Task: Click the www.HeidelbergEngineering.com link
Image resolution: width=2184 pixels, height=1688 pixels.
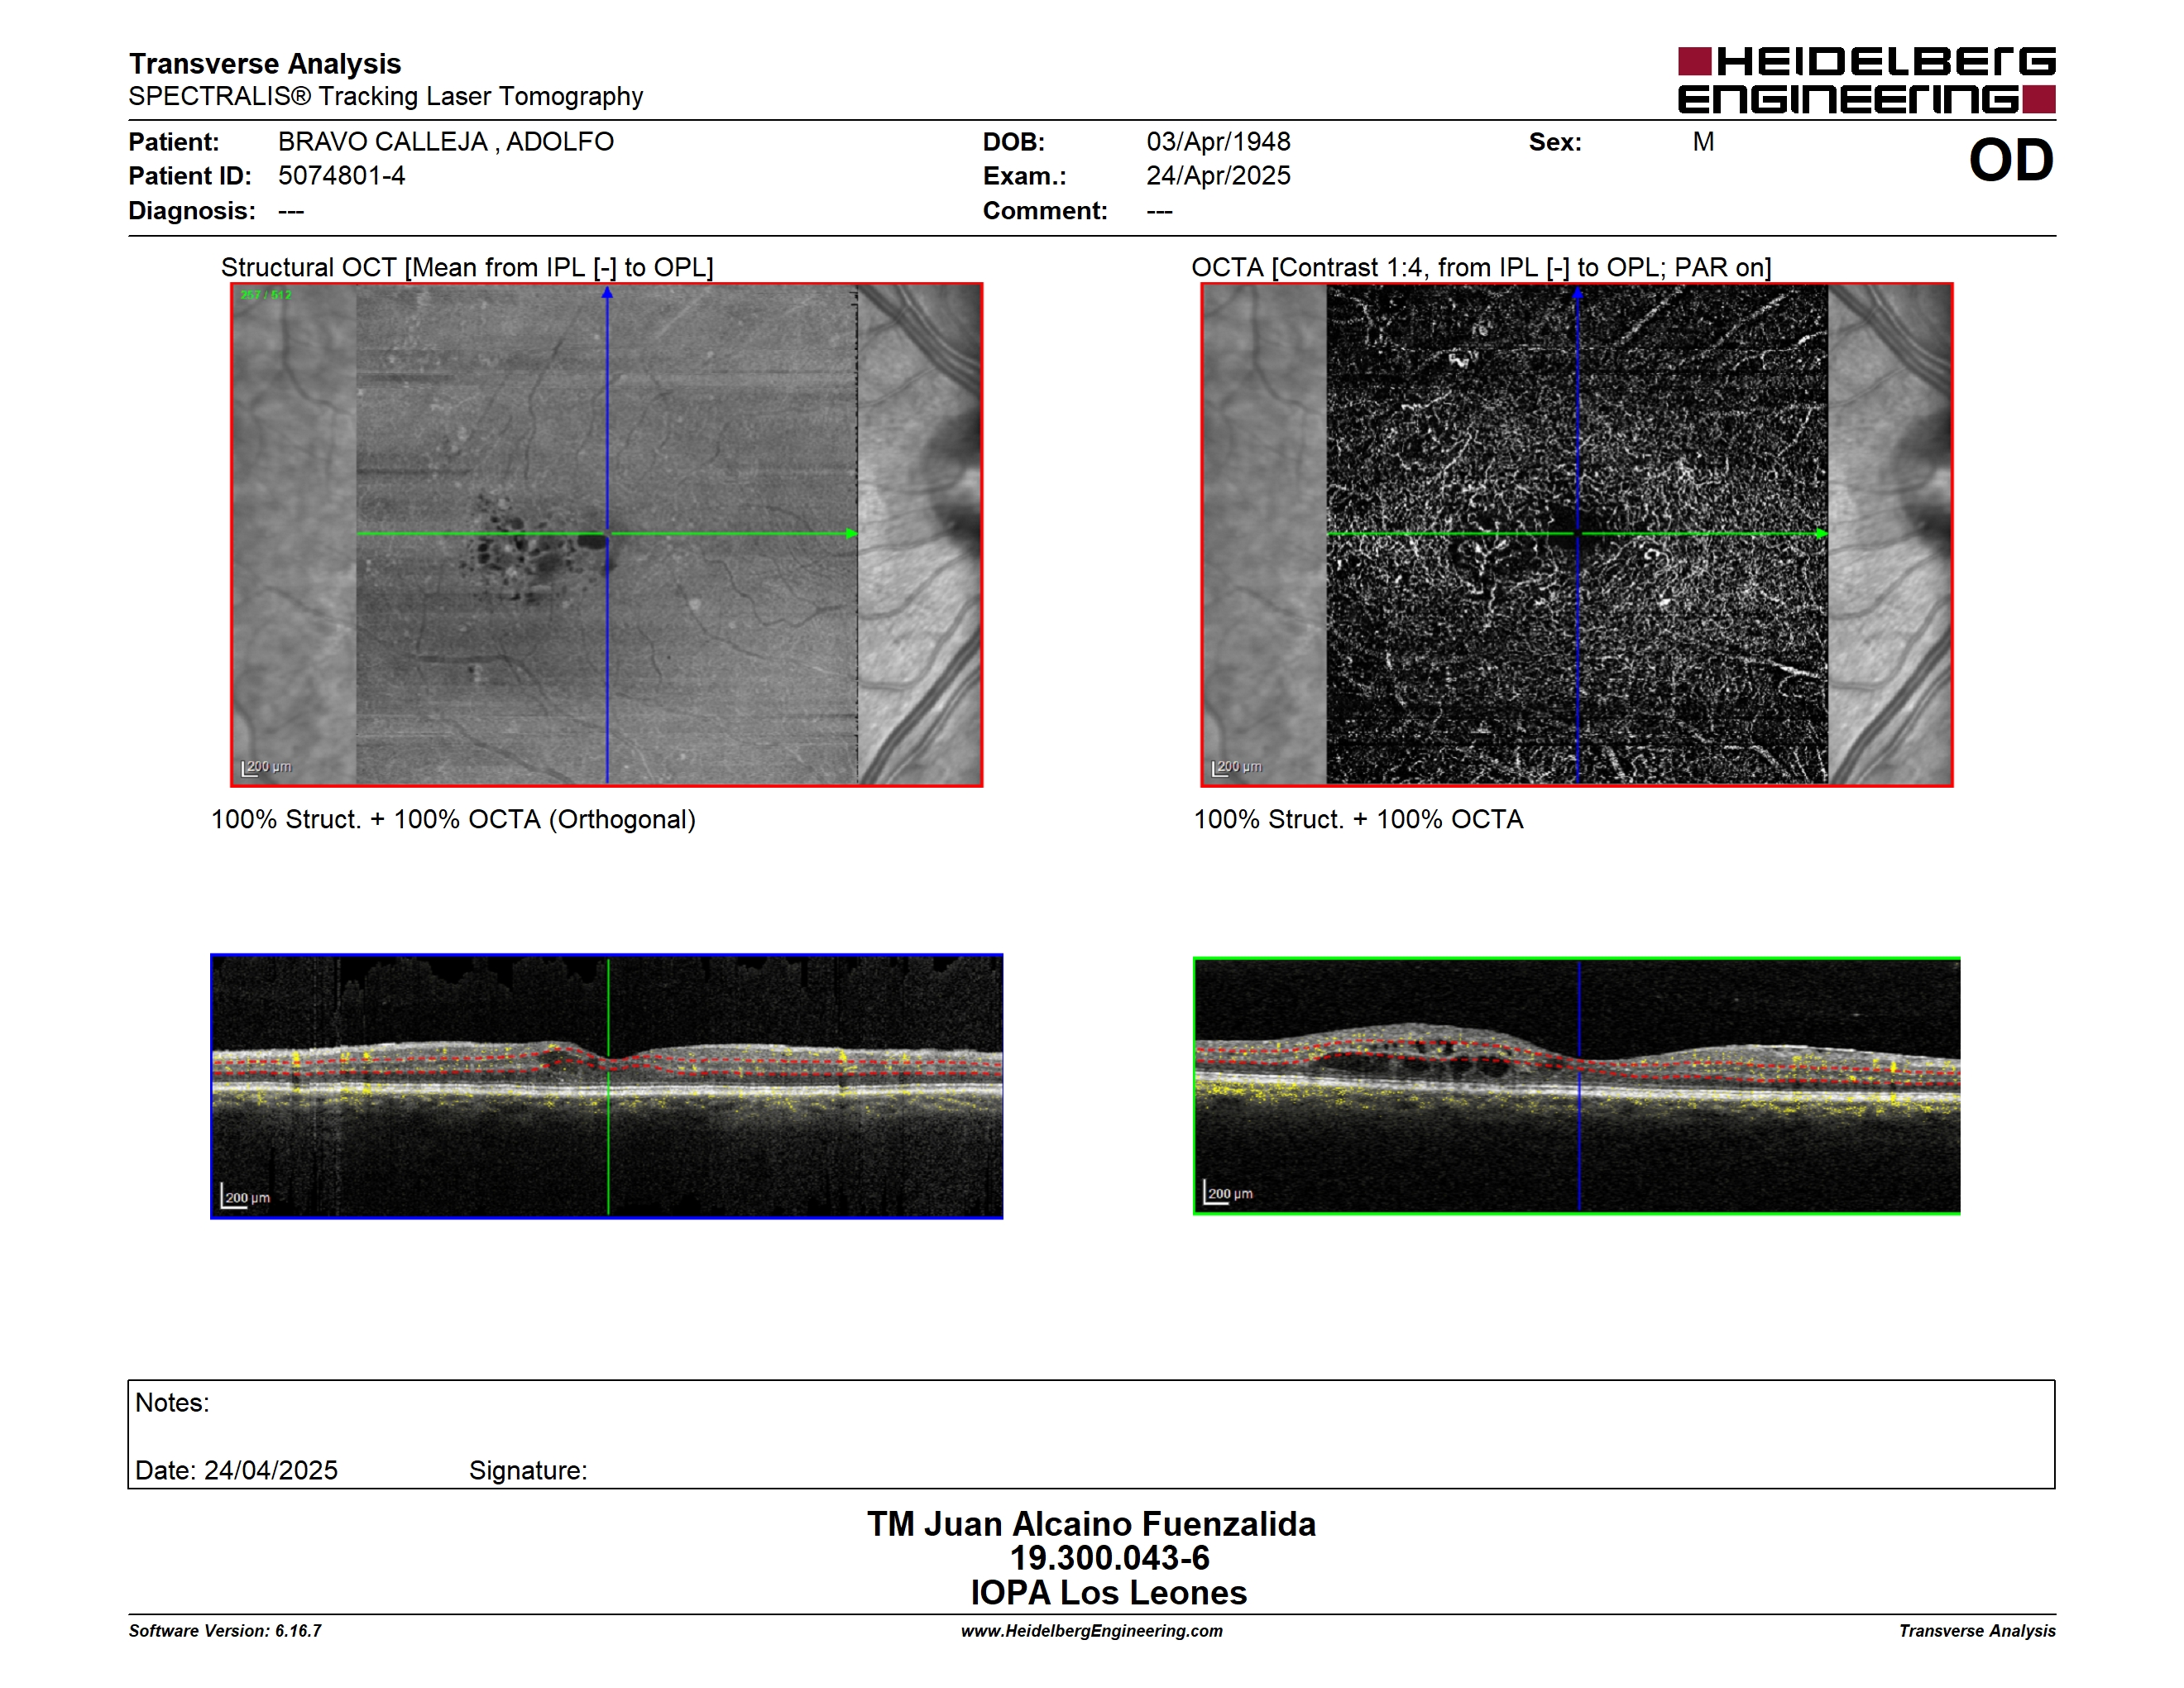Action: [x=1092, y=1631]
